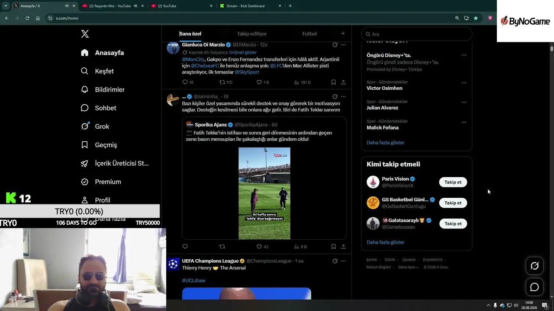Open Keşfet from the sidebar

coord(97,71)
